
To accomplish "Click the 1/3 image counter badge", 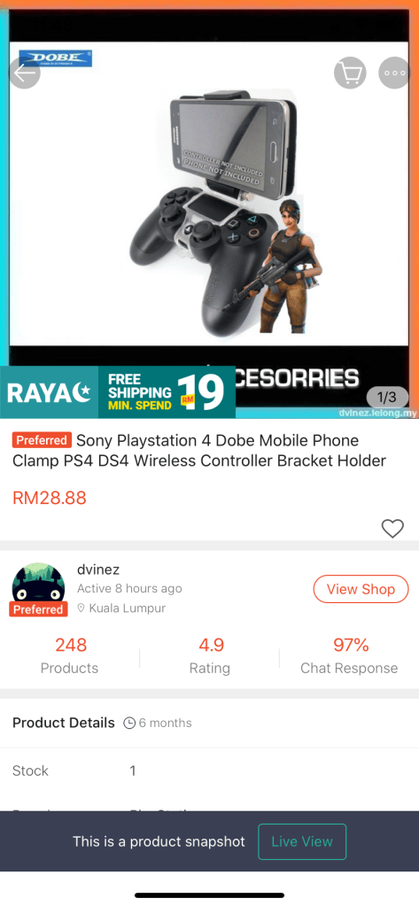I will pyautogui.click(x=386, y=397).
